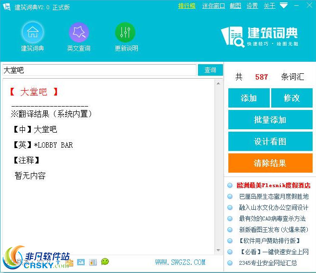Click the 【注释】 label
316x273 pixels.
(26, 160)
